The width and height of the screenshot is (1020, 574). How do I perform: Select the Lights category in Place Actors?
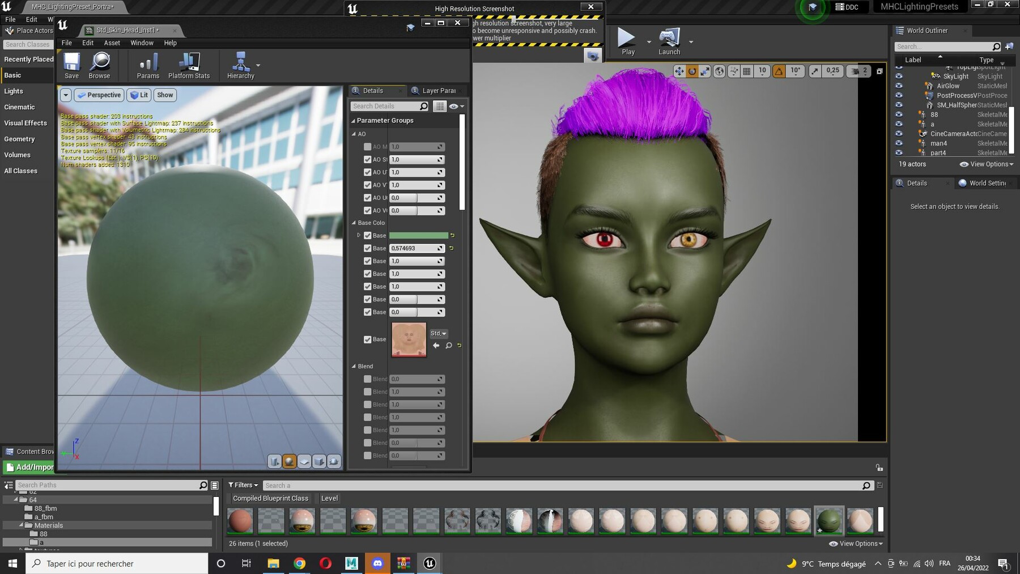14,91
